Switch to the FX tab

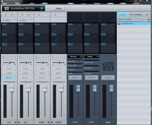click(x=147, y=15)
